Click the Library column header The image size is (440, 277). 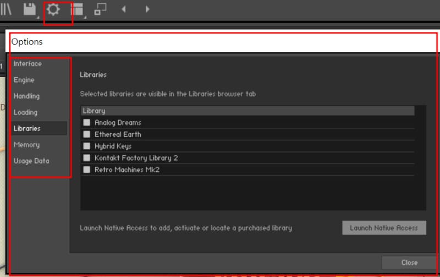point(248,111)
